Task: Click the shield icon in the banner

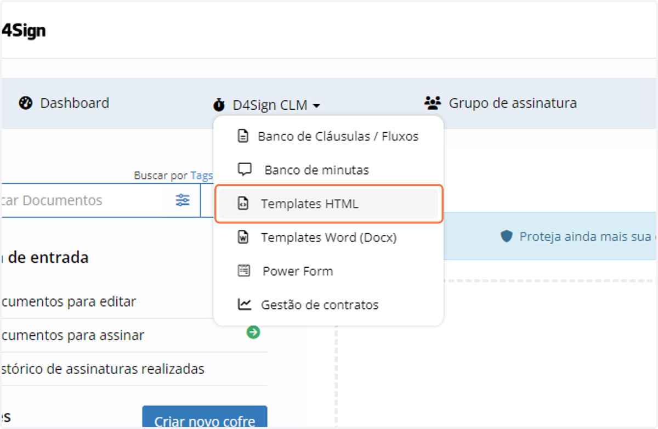Action: click(x=506, y=236)
